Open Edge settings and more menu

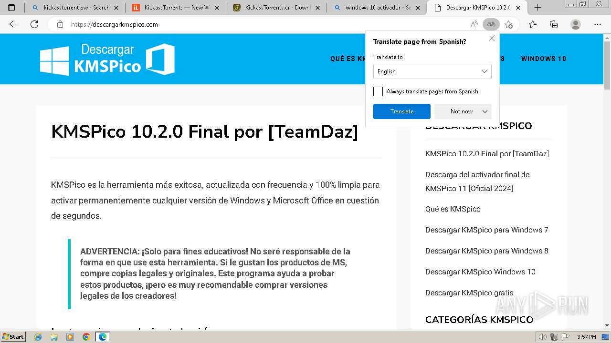click(598, 24)
